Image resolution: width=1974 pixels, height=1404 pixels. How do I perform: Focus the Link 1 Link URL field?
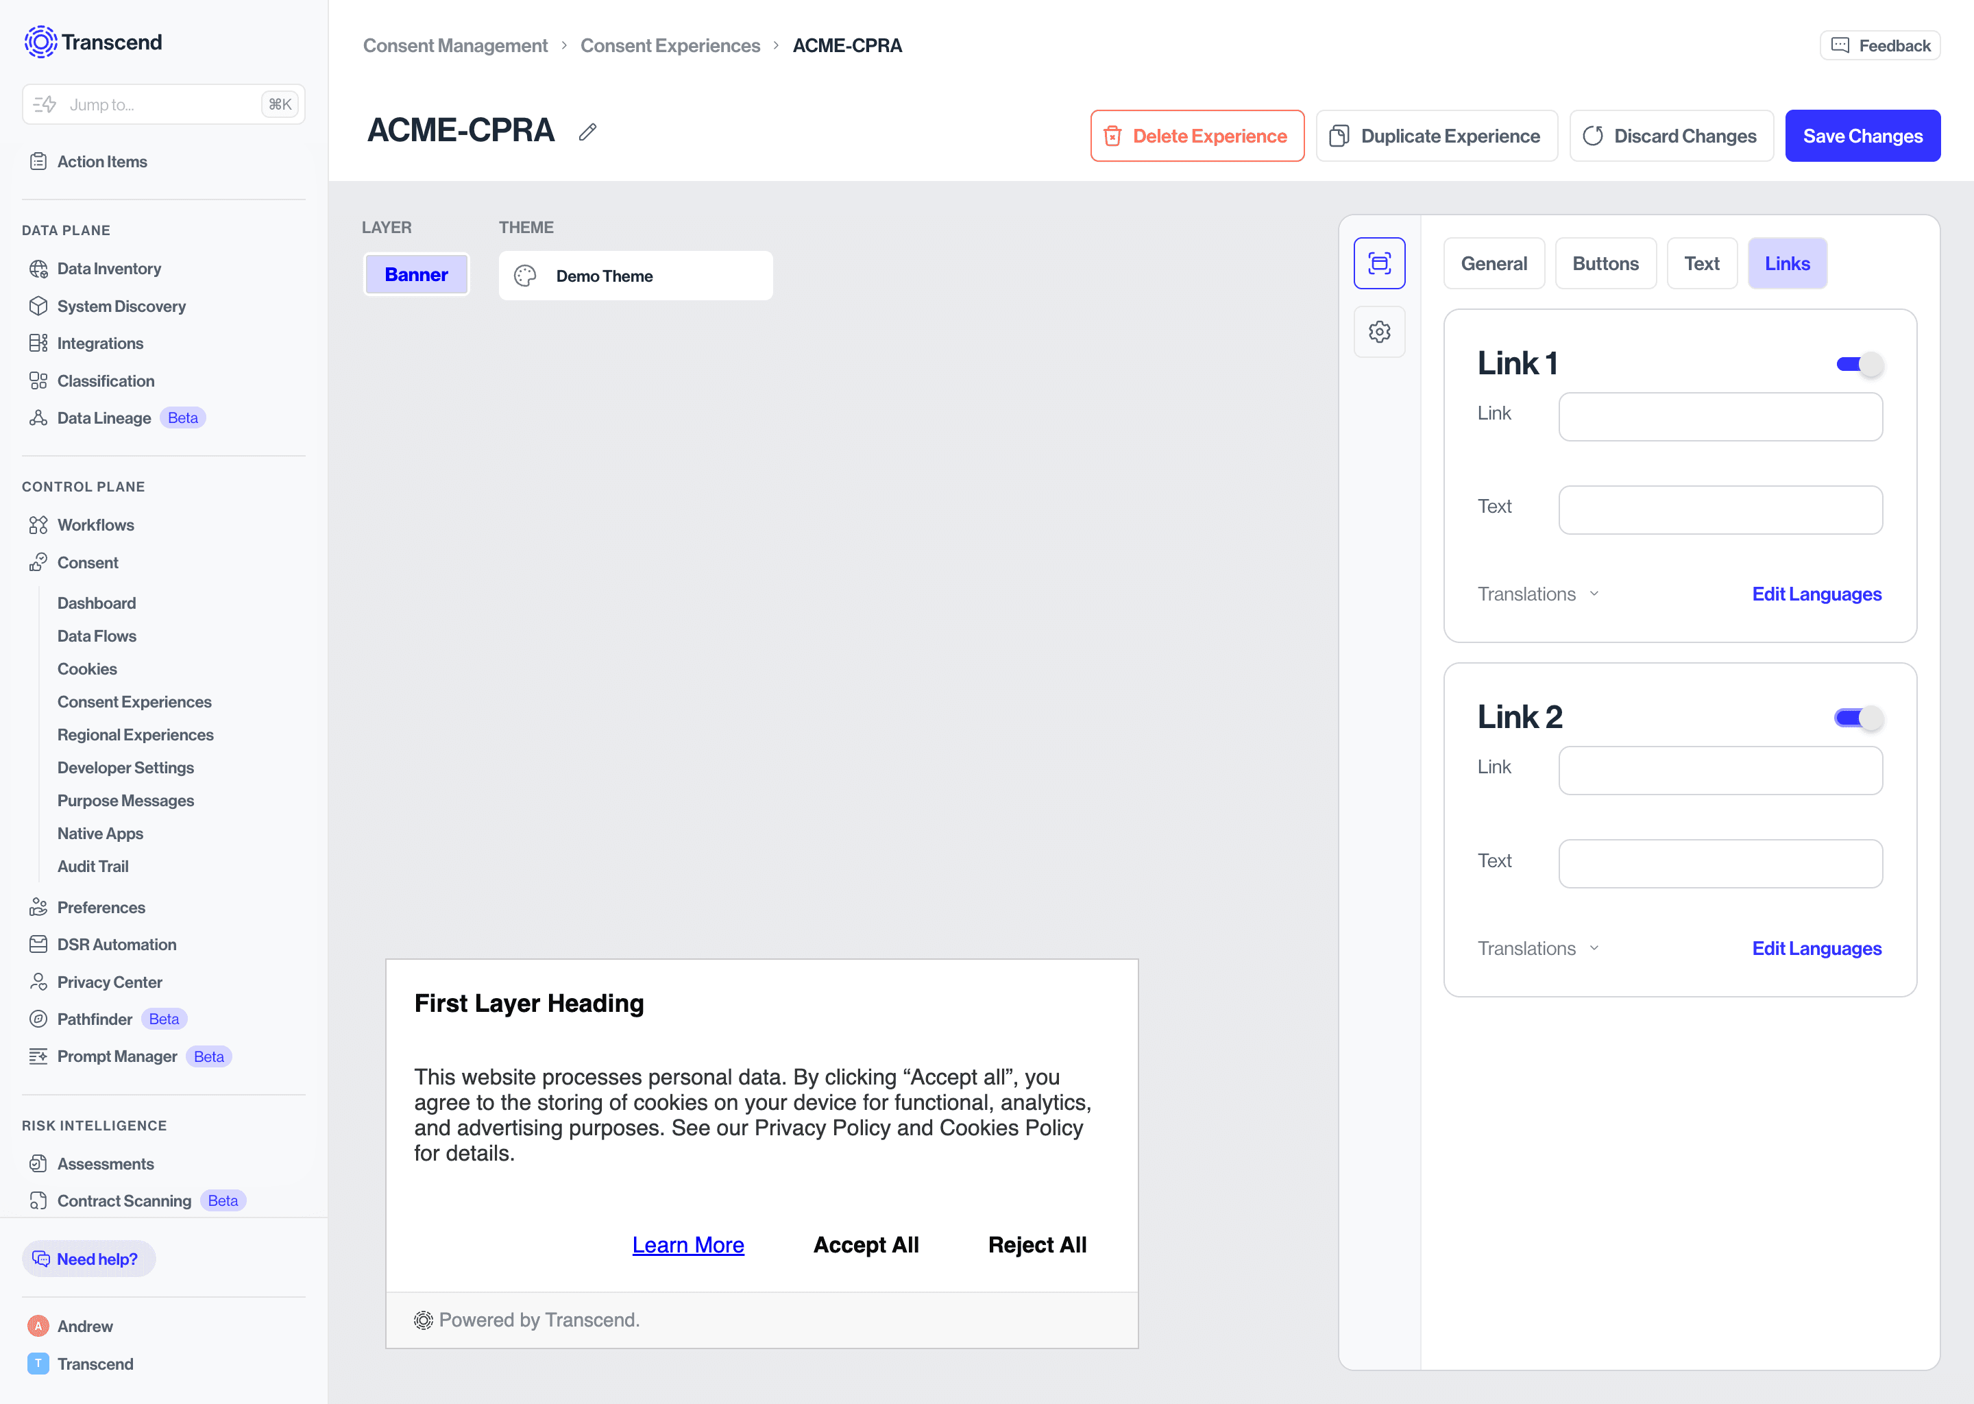[1720, 417]
